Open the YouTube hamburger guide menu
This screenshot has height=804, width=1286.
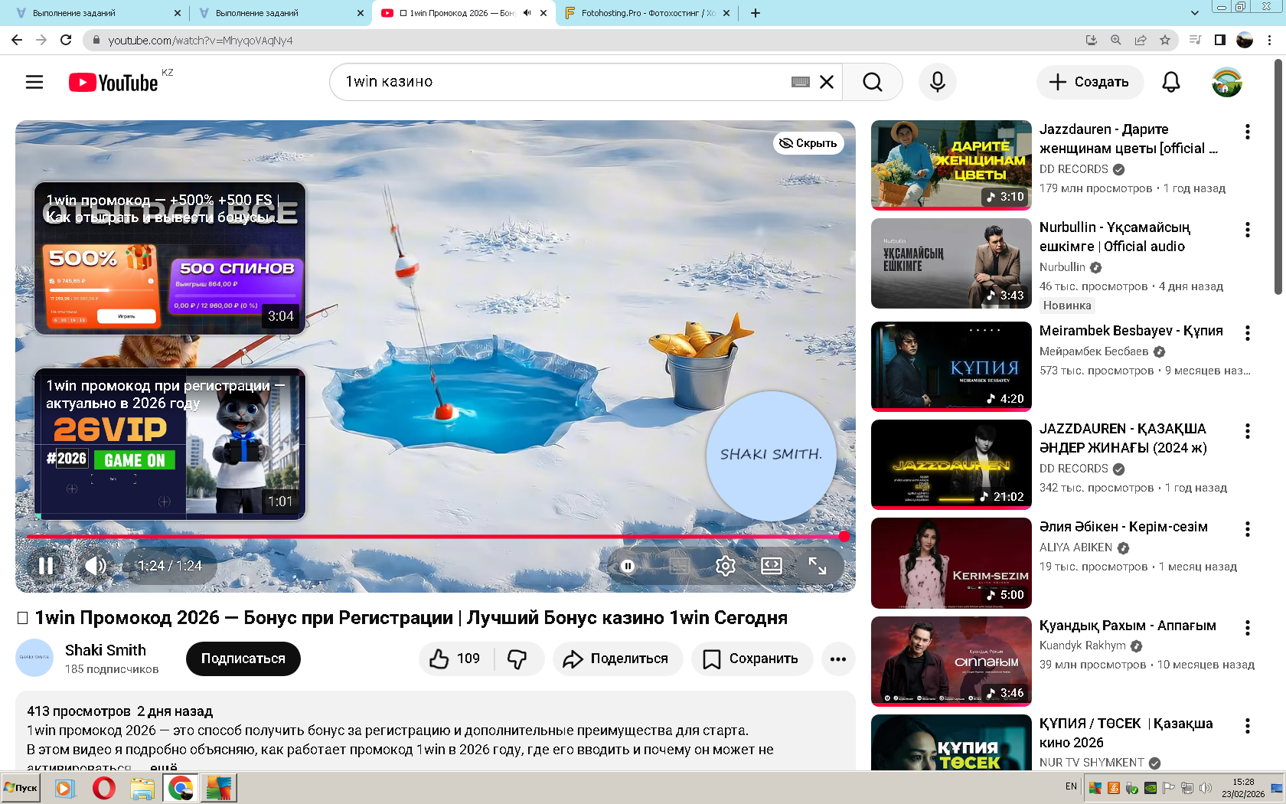34,82
